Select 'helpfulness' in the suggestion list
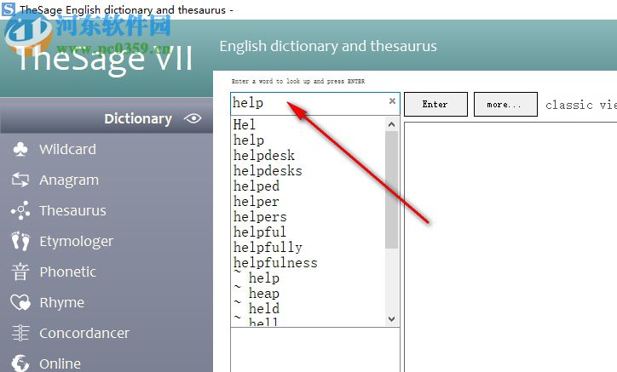 [x=275, y=263]
